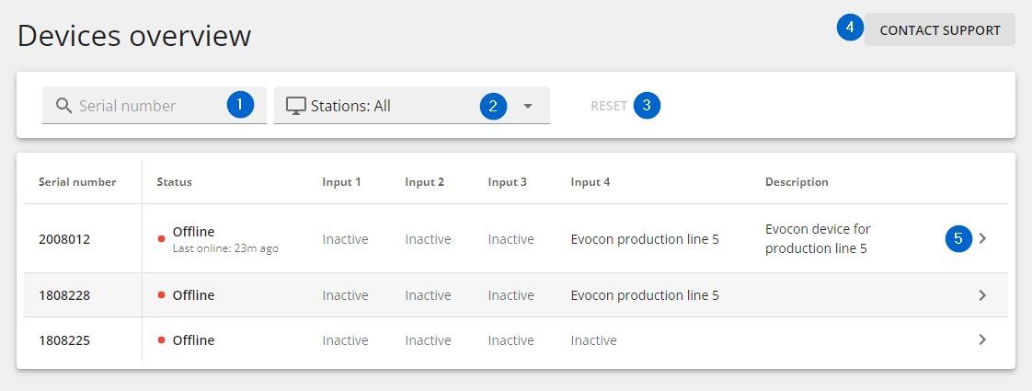Select serial number 2008012 row
1032x391 pixels.
(x=515, y=239)
